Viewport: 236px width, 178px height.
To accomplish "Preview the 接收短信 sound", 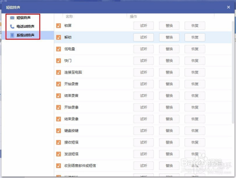I will 143,143.
